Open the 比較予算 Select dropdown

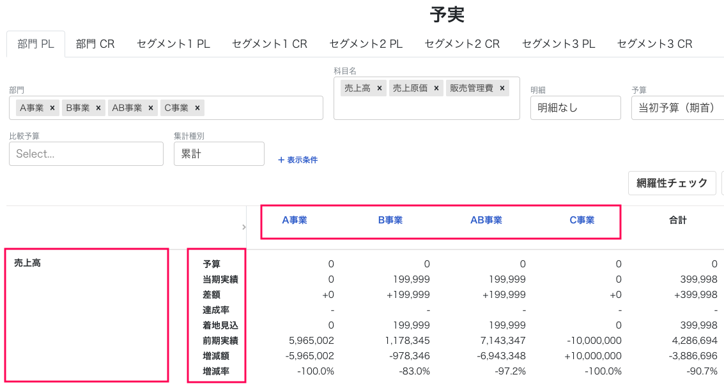tap(86, 154)
